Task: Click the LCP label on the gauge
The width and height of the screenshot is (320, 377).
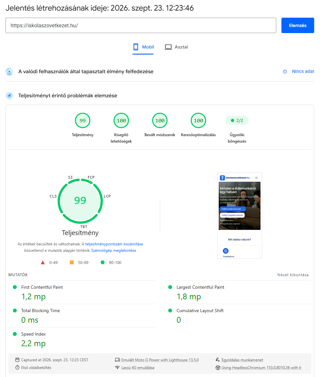Action: (107, 196)
